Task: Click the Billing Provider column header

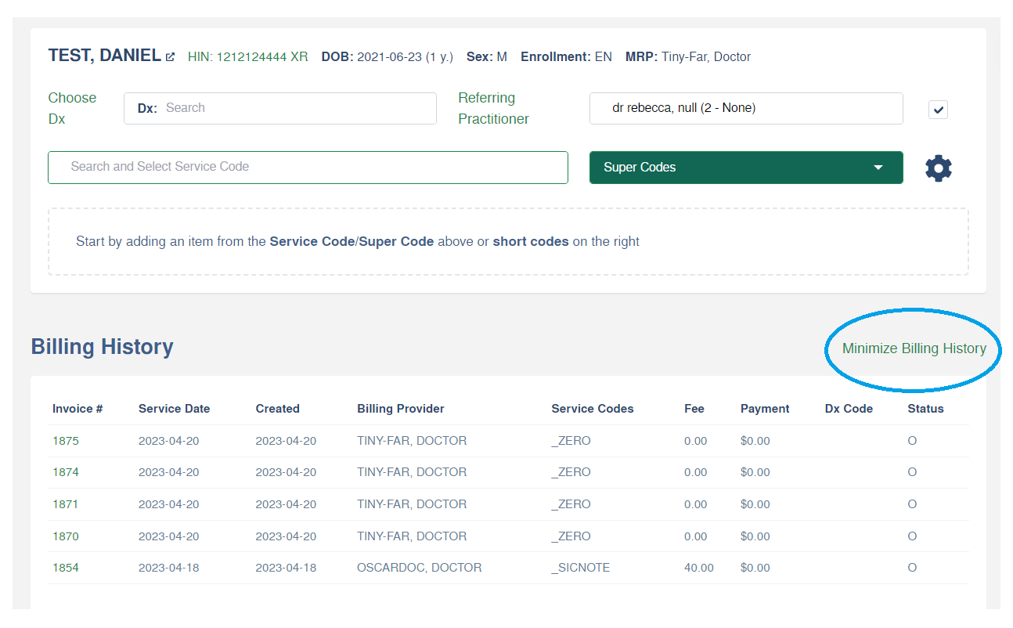Action: tap(400, 409)
